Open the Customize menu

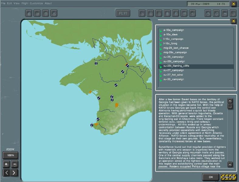tap(36, 3)
